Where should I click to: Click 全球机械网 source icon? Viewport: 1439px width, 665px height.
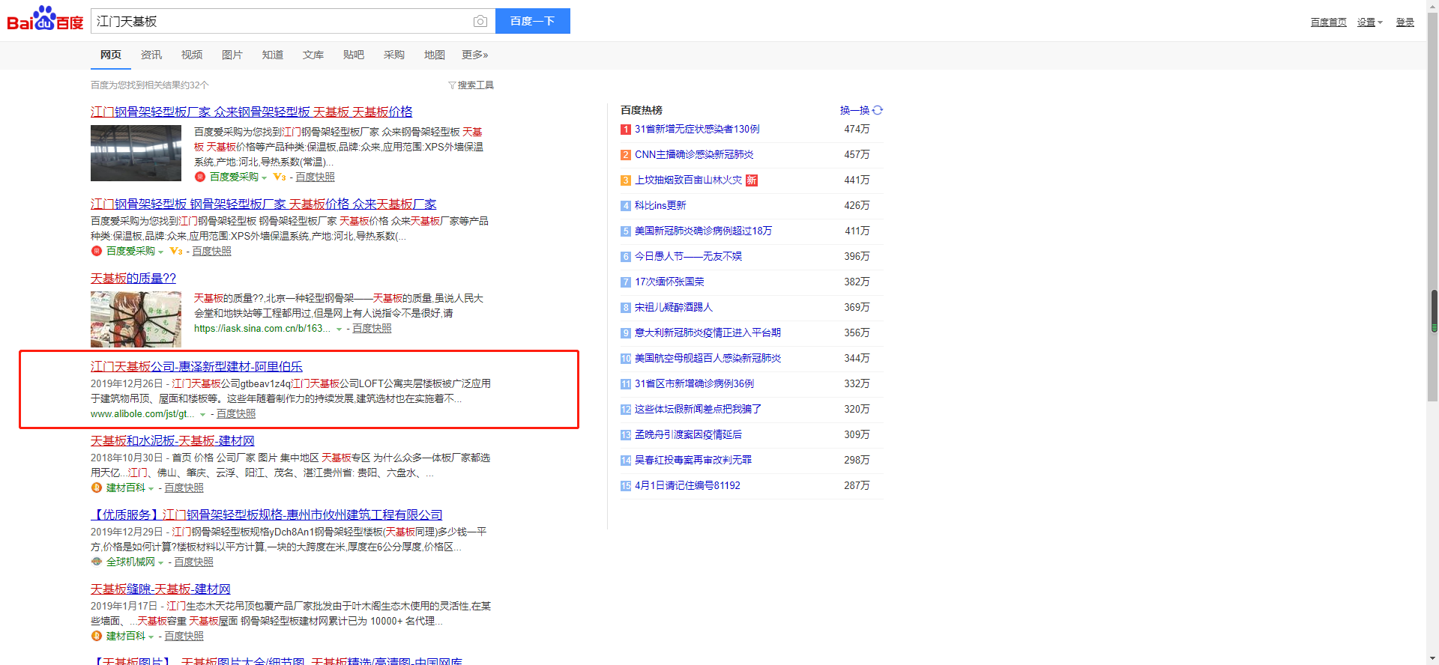[97, 562]
